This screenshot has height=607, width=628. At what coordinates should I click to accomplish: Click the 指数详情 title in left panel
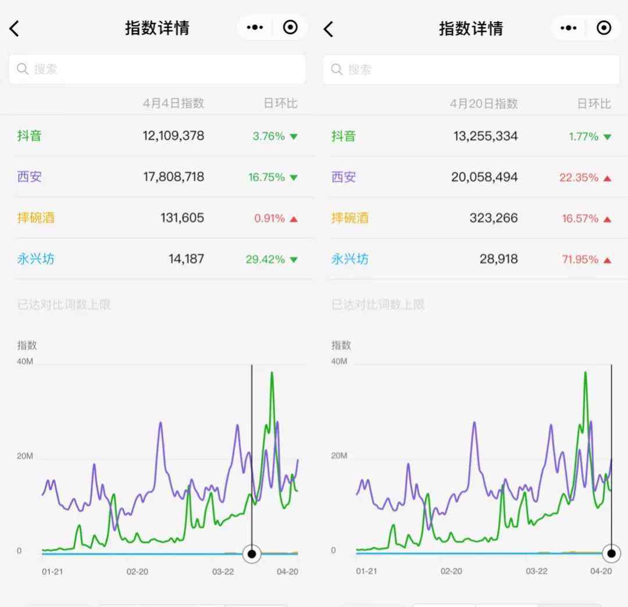[x=157, y=28]
